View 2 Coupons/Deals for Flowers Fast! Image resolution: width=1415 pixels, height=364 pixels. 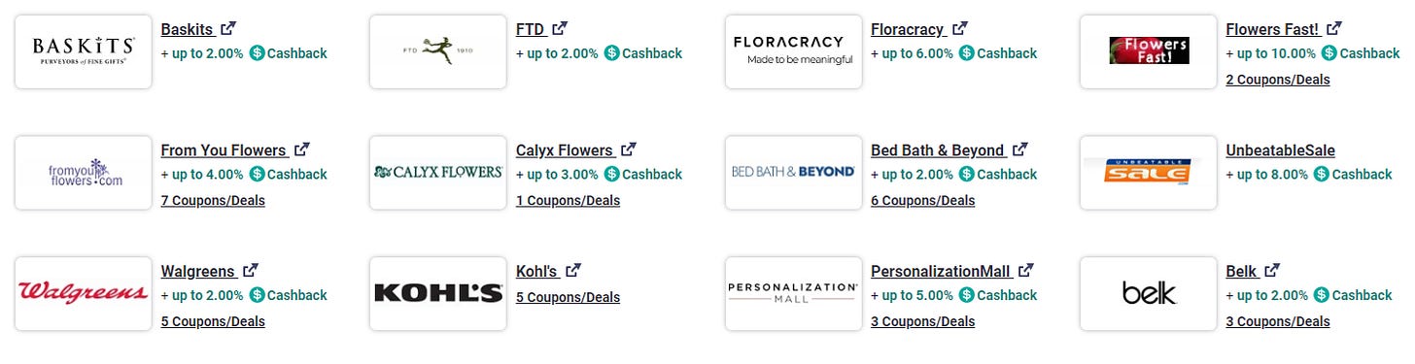(1278, 80)
